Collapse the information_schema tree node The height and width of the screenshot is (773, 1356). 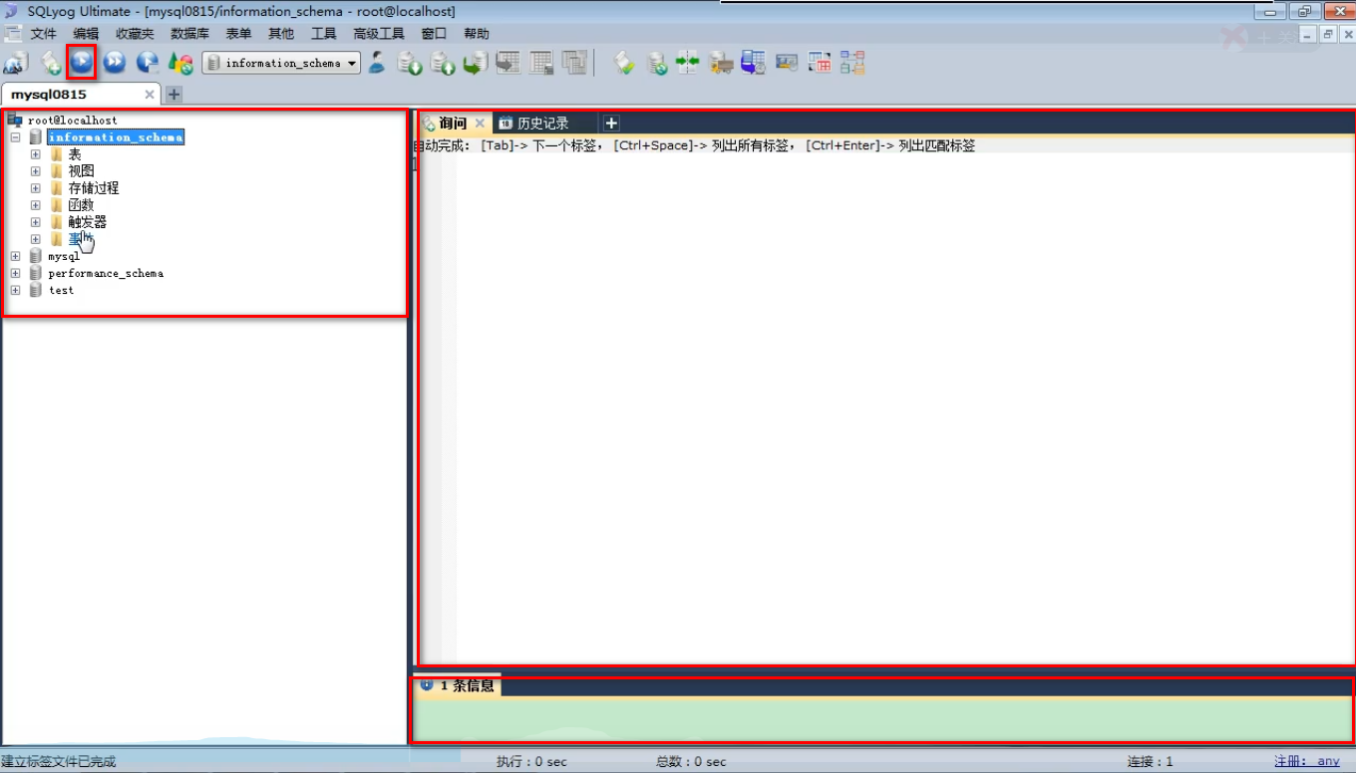[x=15, y=137]
